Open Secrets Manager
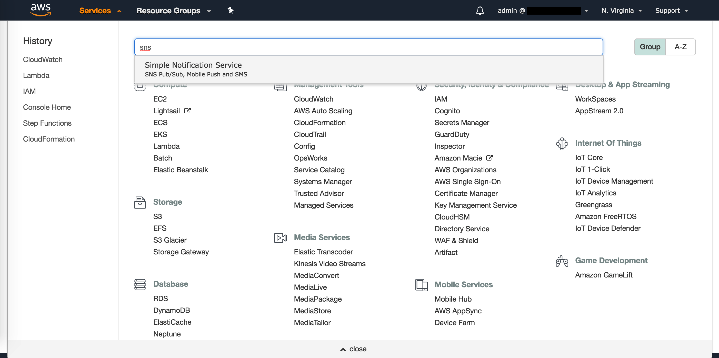Screen dimensions: 719x358 tap(462, 123)
